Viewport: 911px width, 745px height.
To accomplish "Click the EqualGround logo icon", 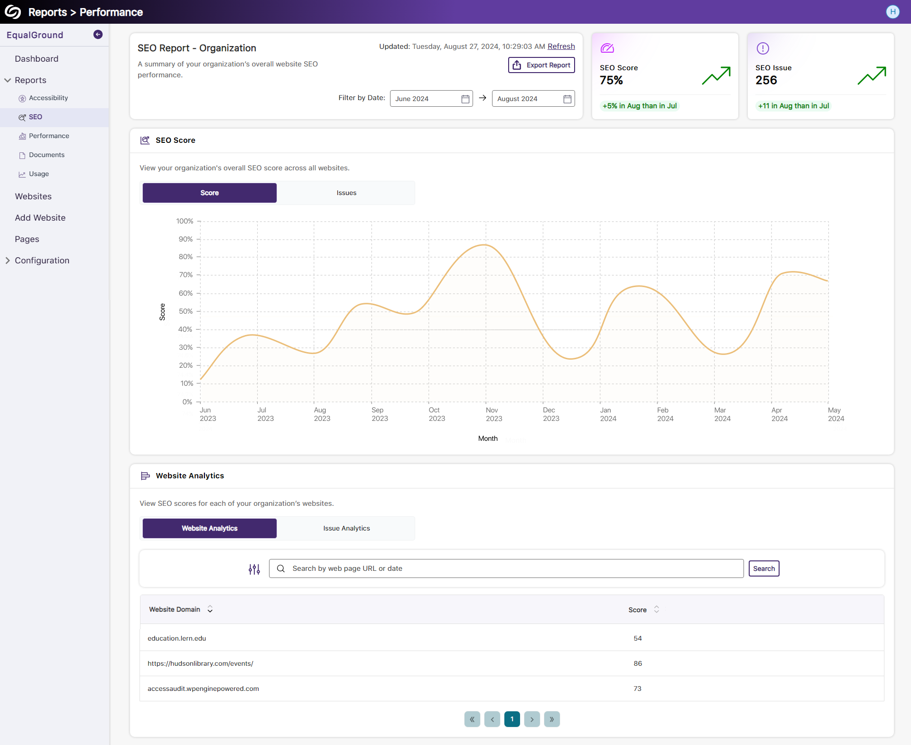I will click(13, 12).
